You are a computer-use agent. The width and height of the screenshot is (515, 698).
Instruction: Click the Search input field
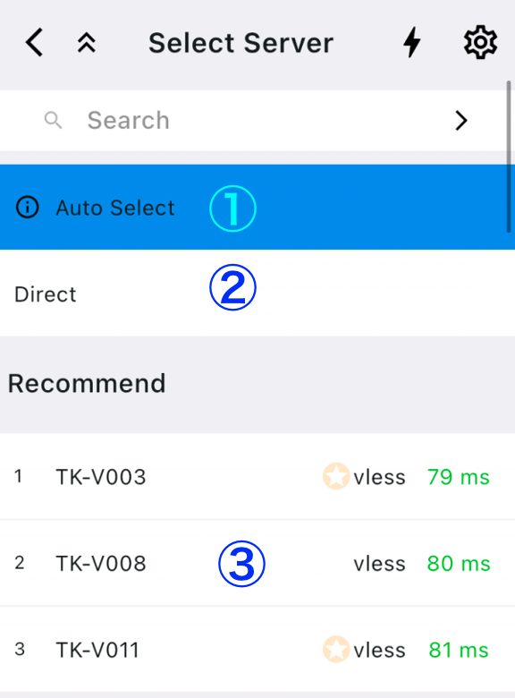[253, 120]
